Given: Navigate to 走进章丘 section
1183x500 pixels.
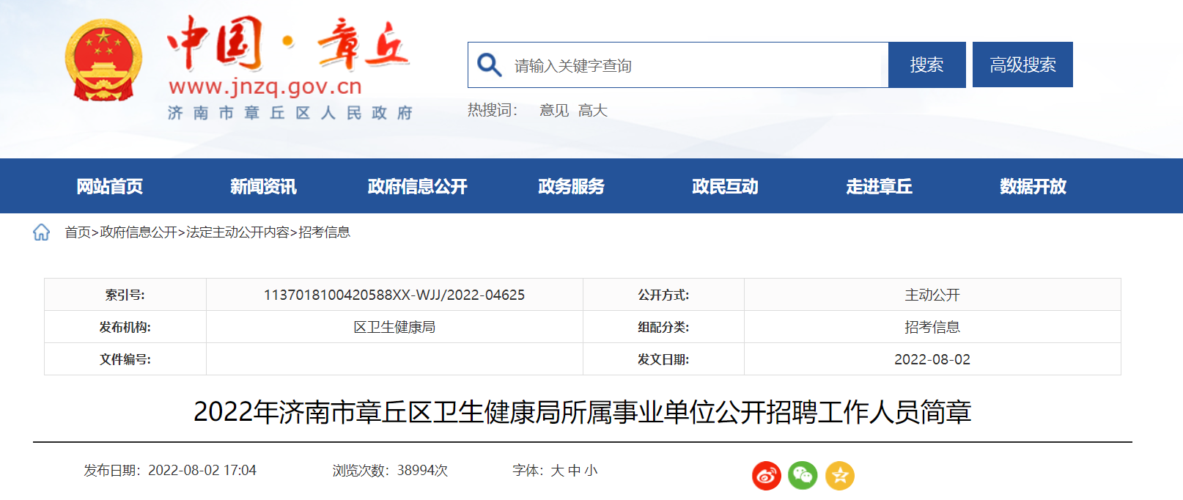Looking at the screenshot, I should (x=879, y=186).
